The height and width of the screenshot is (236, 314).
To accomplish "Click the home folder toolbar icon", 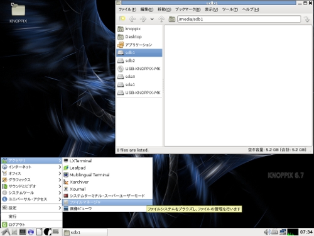I will 172,19.
